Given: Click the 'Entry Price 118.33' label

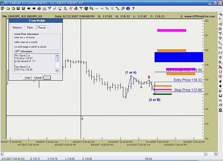Looking at the screenshot, I should click(x=188, y=80).
